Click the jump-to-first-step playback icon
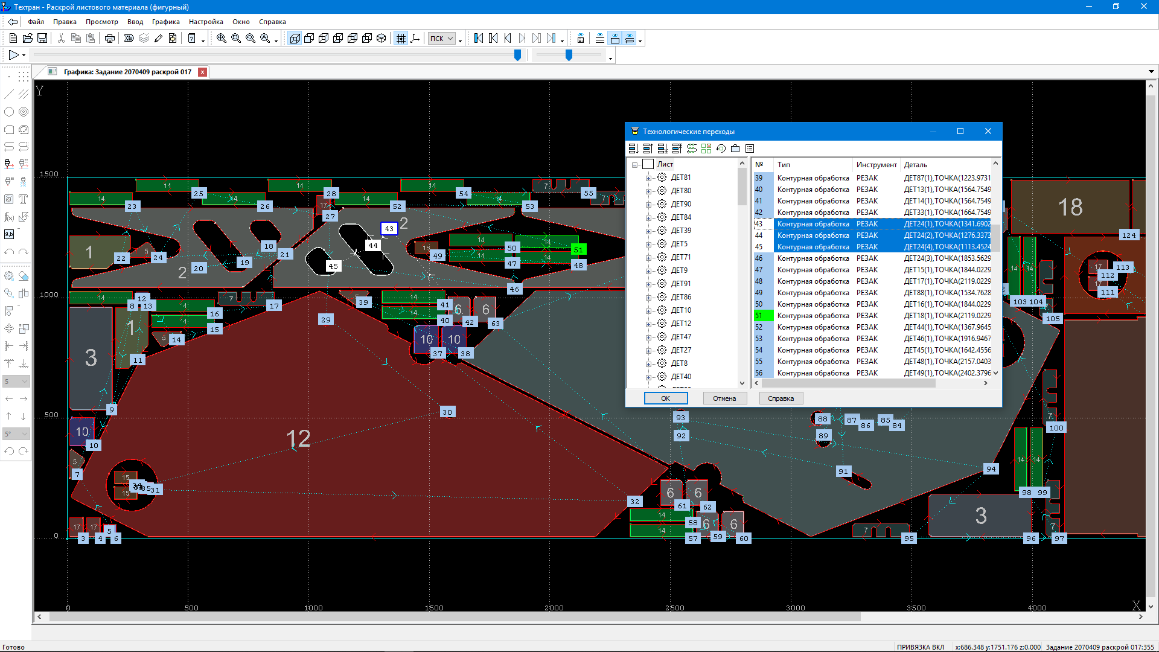 tap(479, 39)
